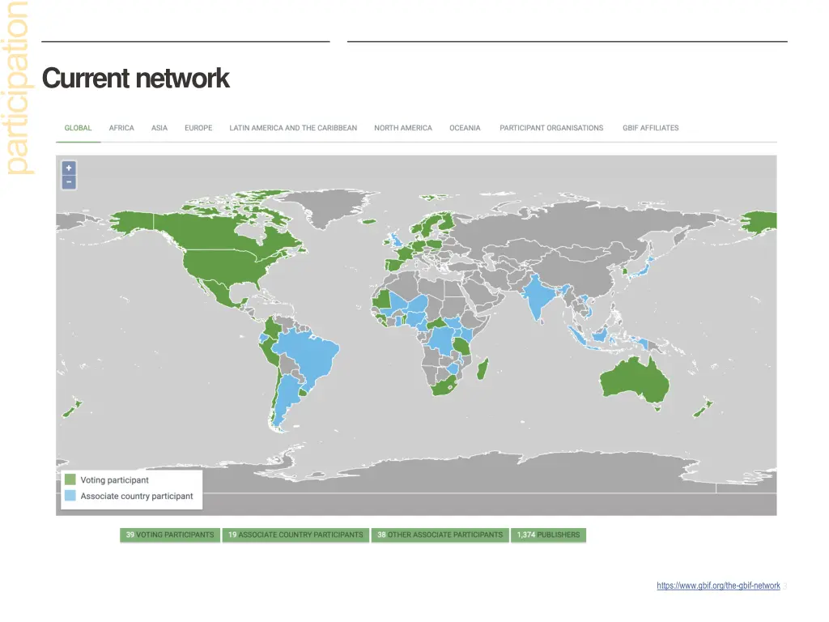Click Australia on the world map
The image size is (829, 622).
pyautogui.click(x=636, y=379)
